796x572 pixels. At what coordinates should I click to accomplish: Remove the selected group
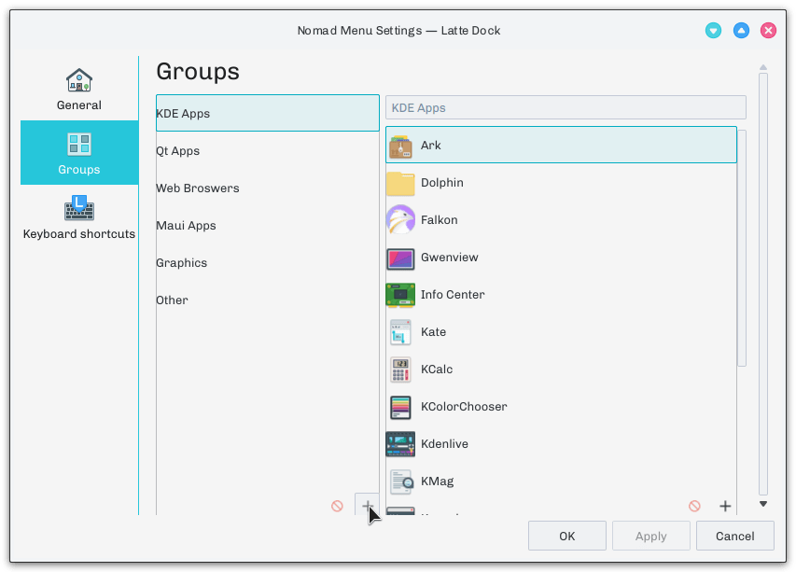(x=337, y=506)
